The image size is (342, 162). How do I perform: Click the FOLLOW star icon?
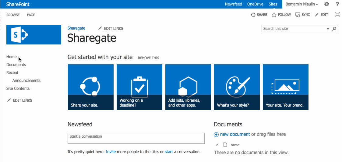(274, 15)
